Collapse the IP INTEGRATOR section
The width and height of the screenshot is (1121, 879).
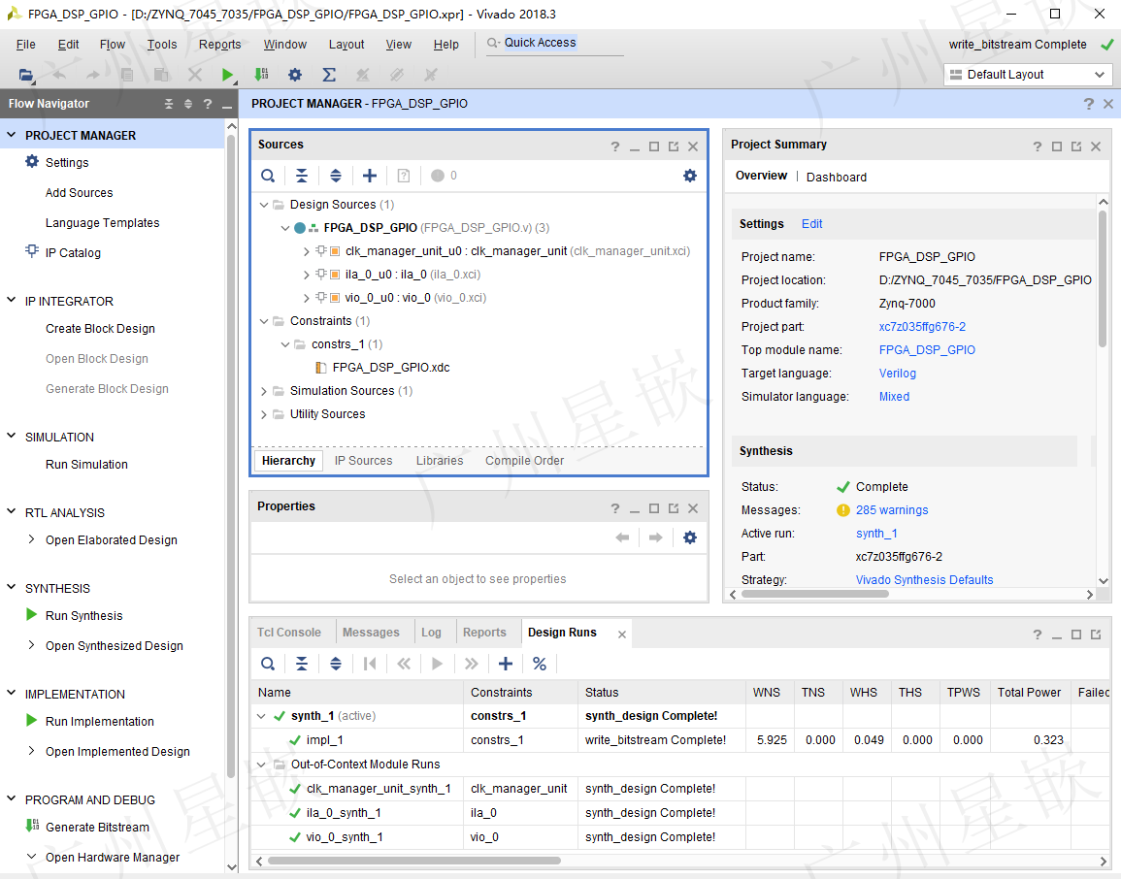[12, 300]
